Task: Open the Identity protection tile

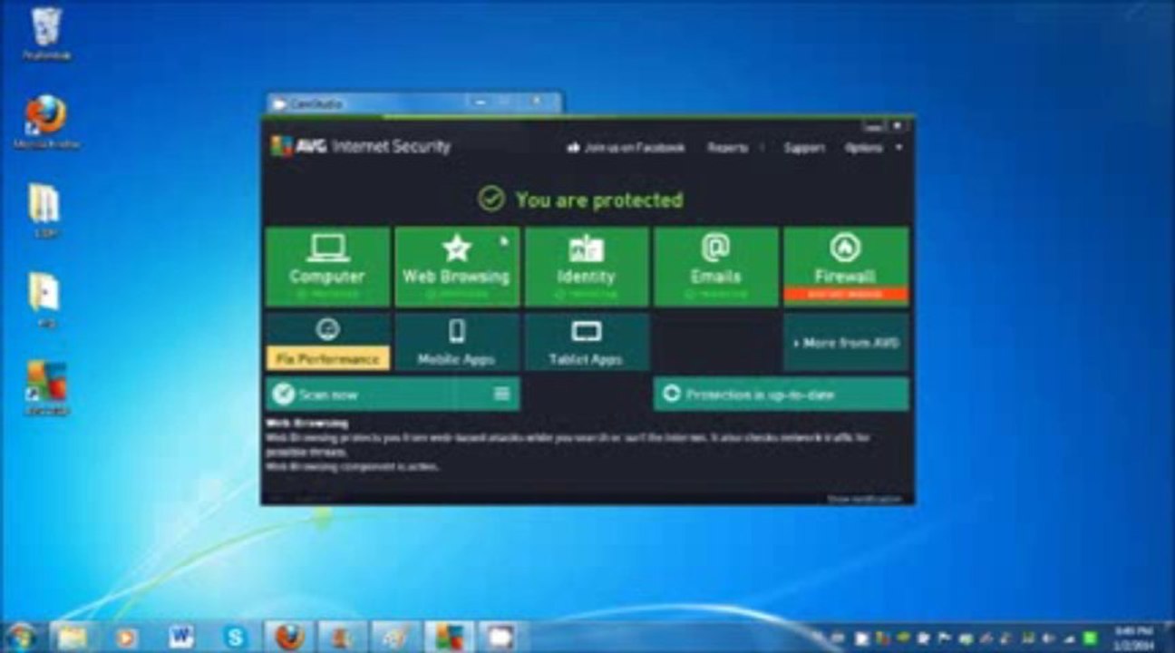Action: coord(587,267)
